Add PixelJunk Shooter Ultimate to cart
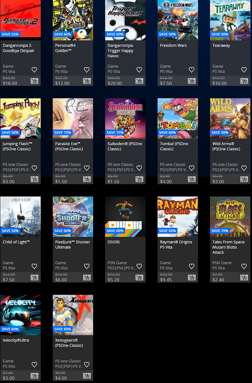 coord(87,278)
